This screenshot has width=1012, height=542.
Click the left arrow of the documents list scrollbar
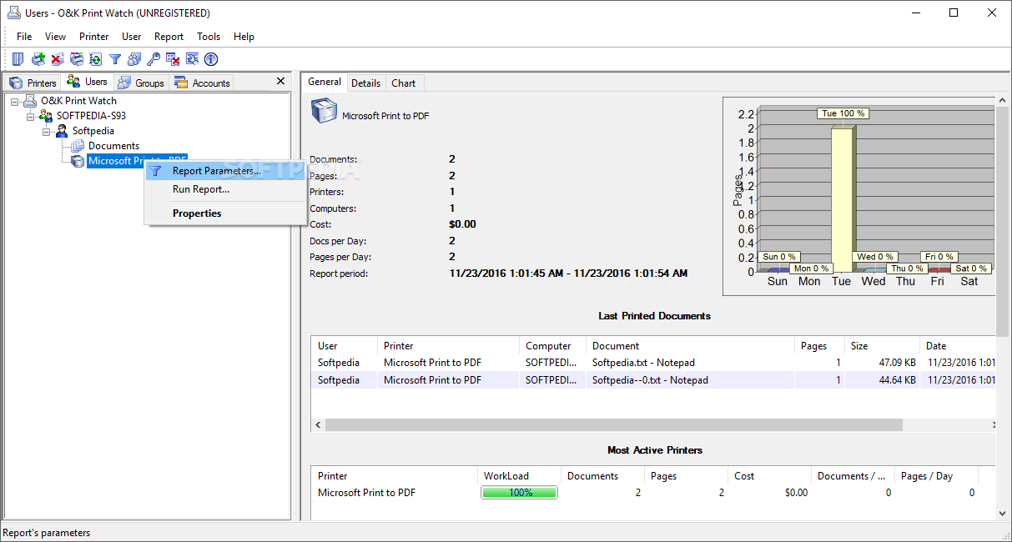tap(318, 425)
